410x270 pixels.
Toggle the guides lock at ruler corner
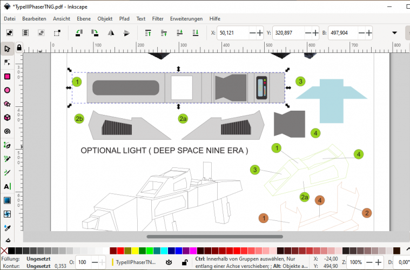(19, 48)
